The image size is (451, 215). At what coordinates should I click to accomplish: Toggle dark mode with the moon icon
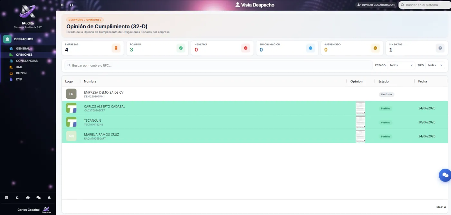click(17, 198)
